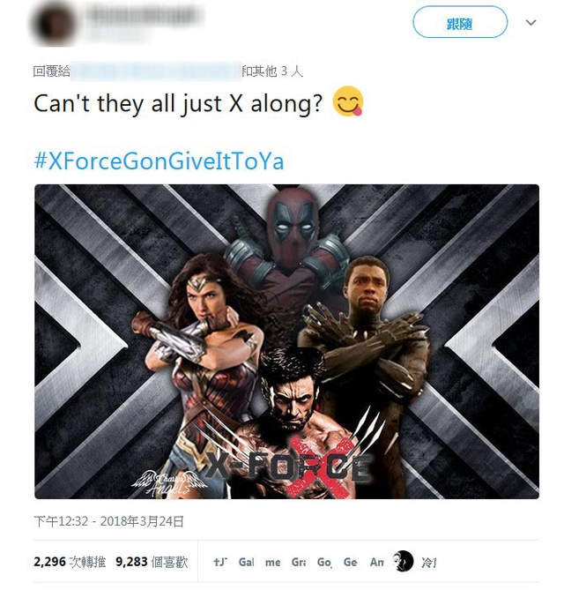This screenshot has height=590, width=564.
Task: Open the 'me' liker avatar placeholder
Action: 272,562
